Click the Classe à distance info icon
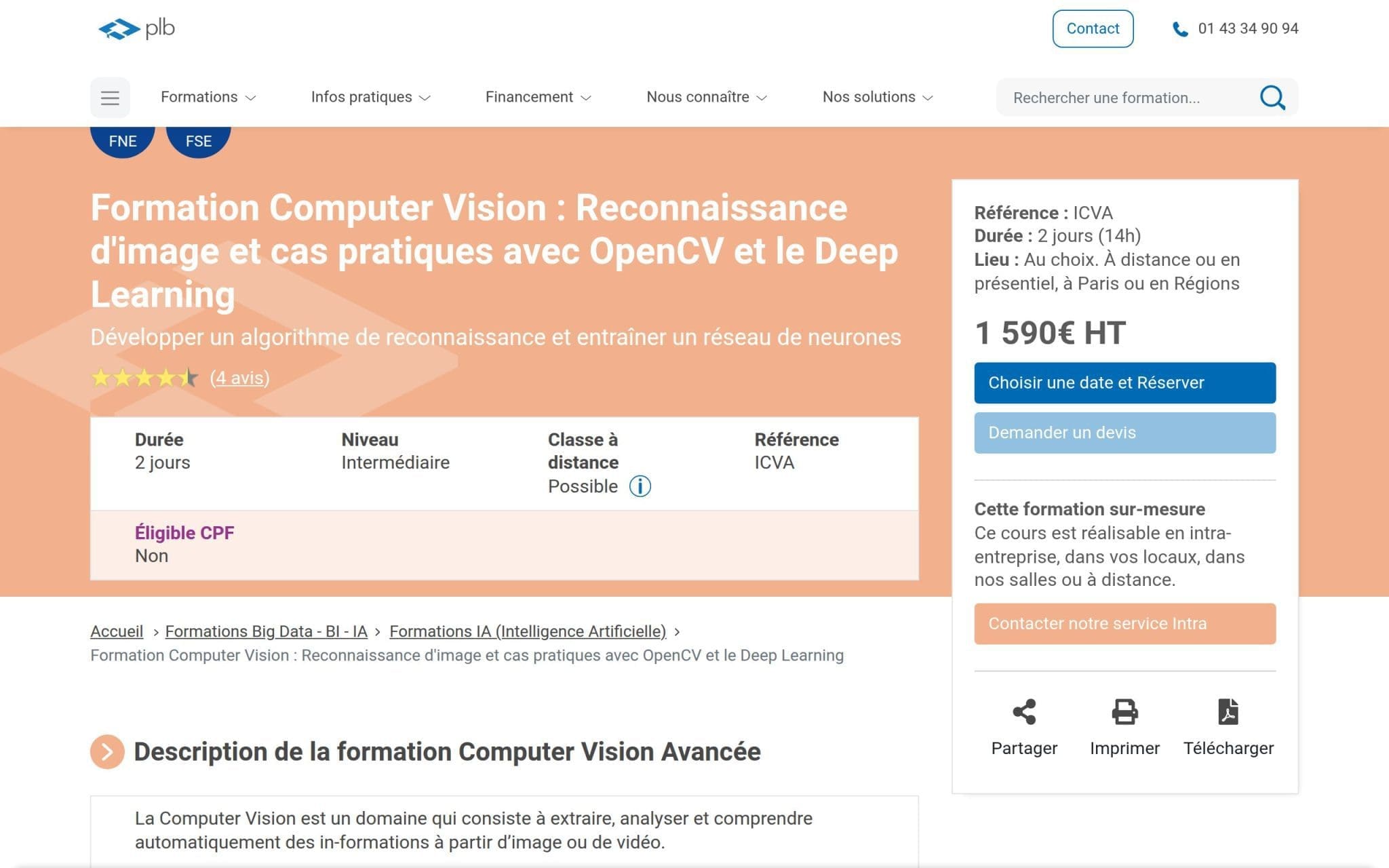1389x868 pixels. 640,486
